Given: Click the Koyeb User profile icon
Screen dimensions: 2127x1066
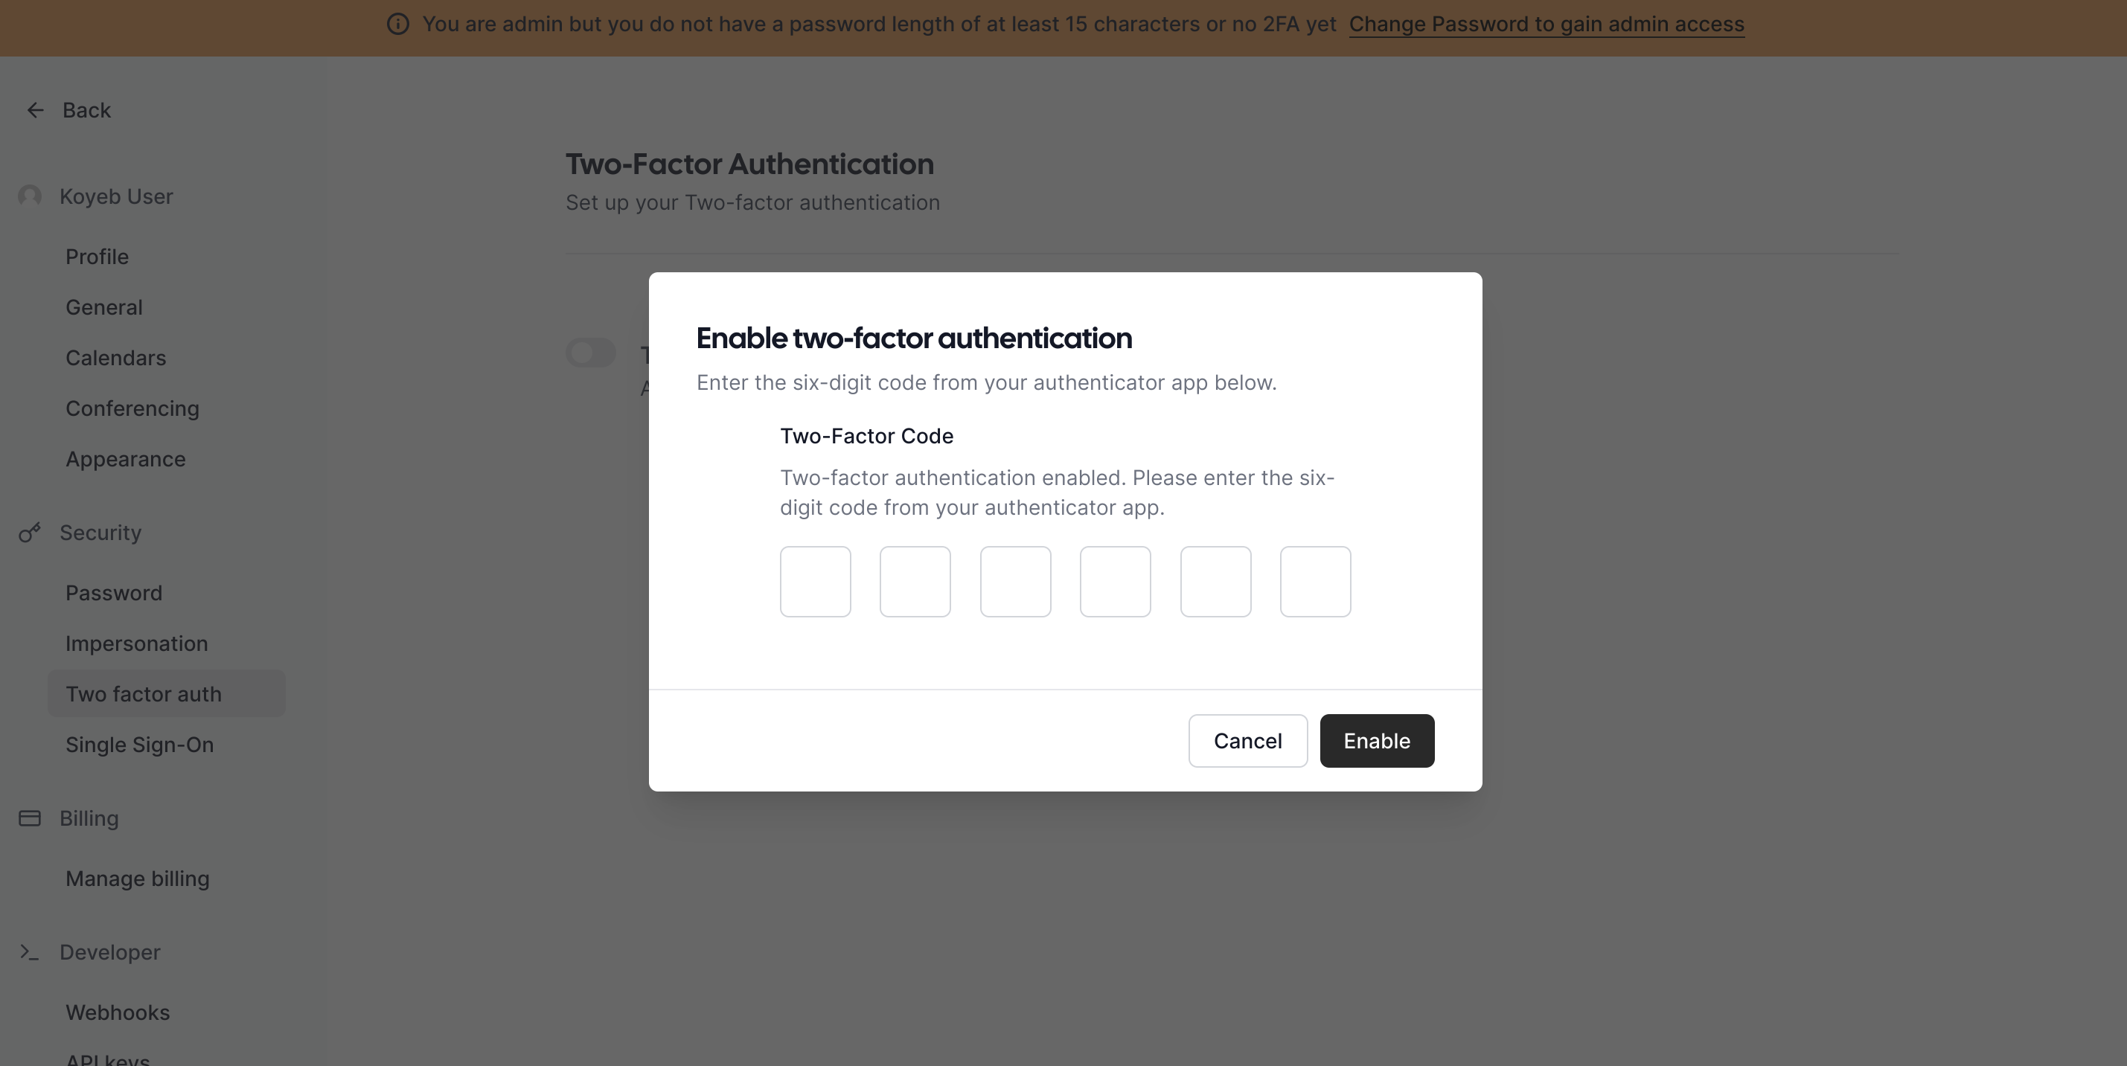Looking at the screenshot, I should coord(30,194).
